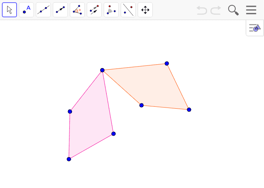Select the Point tool

(x=26, y=10)
